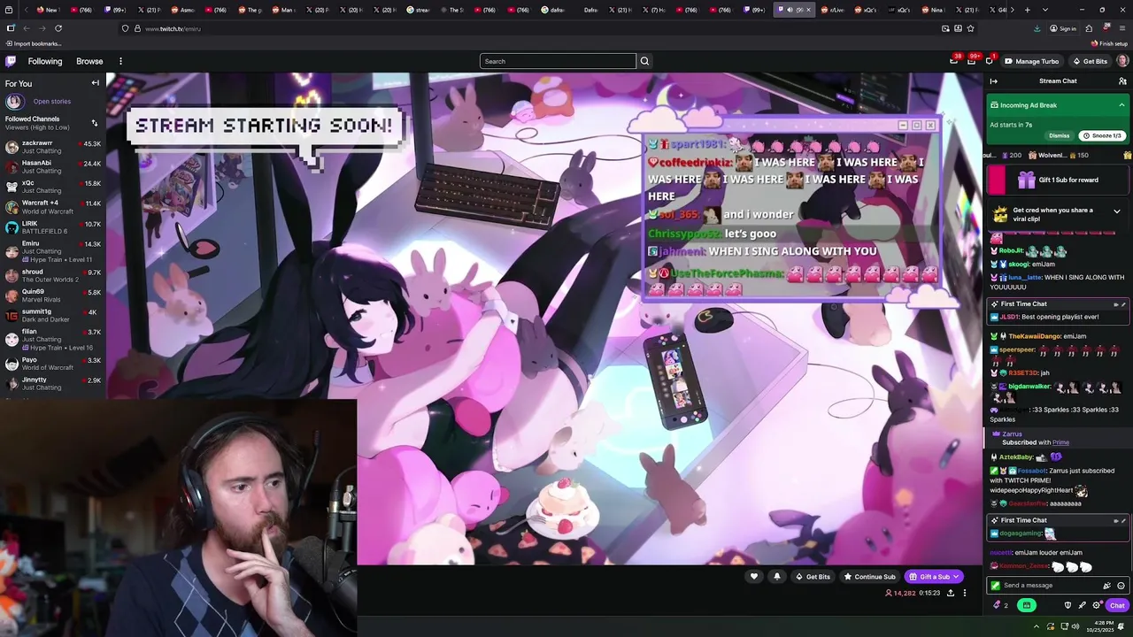This screenshot has height=637, width=1133.
Task: Show hidden system tray icons
Action: [x=1037, y=626]
